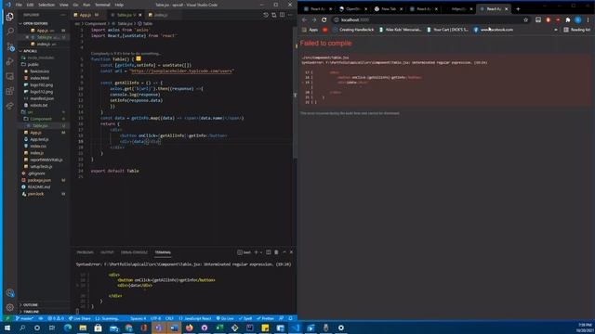Open the Apps bookmarks shortcut

310,30
